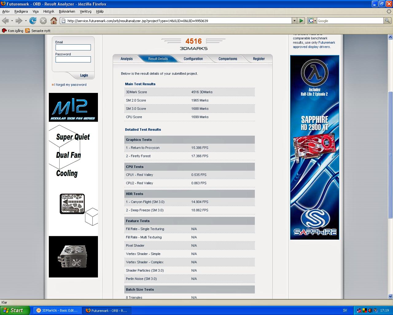Click the Fill Rate - Single Texturing row label

[x=145, y=229]
